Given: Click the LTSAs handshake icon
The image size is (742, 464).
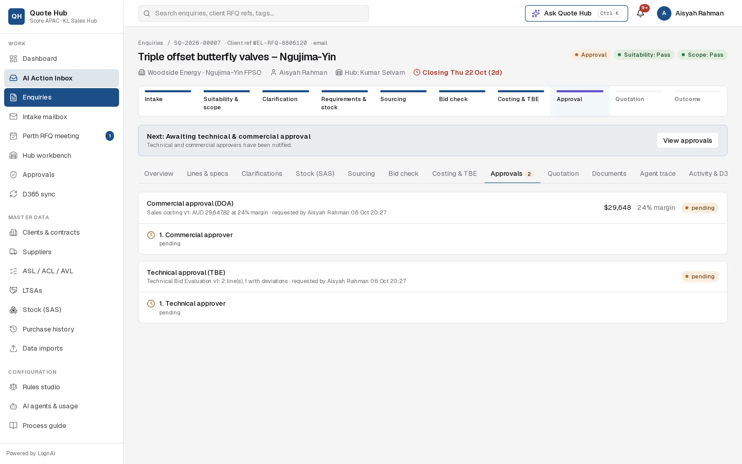Looking at the screenshot, I should coord(13,290).
